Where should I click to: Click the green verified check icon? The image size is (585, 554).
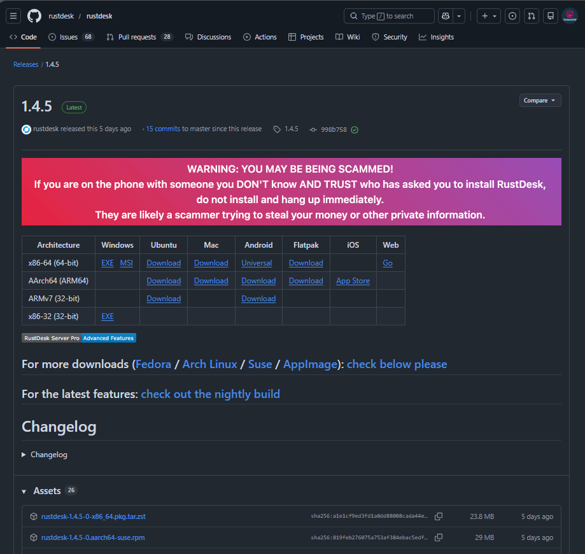click(355, 129)
